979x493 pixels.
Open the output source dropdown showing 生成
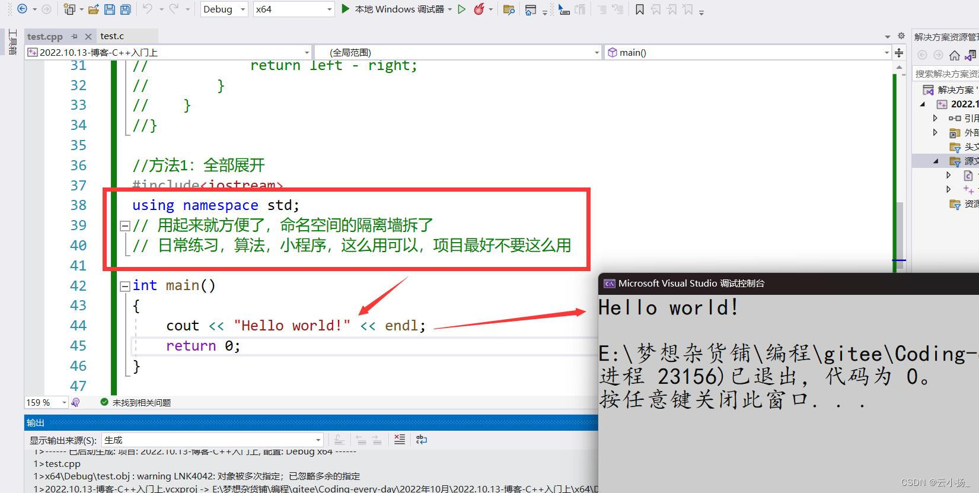tap(212, 440)
